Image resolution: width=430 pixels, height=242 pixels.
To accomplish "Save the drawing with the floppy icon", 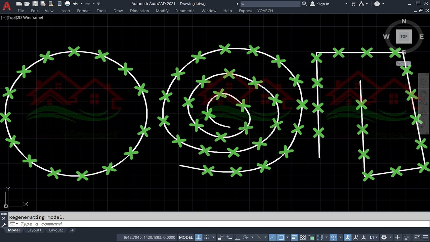I will pos(35,4).
